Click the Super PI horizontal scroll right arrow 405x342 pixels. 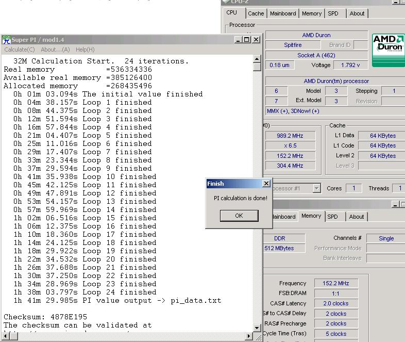[248, 336]
